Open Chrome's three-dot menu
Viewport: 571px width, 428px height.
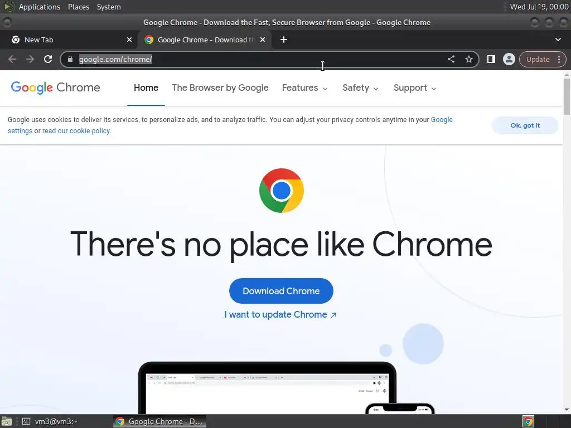point(559,59)
